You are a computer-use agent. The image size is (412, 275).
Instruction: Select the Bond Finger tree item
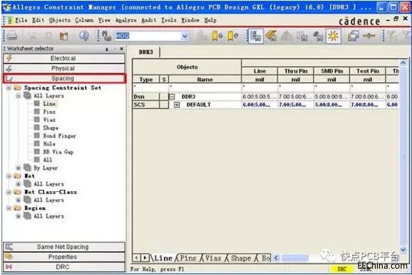(59, 136)
